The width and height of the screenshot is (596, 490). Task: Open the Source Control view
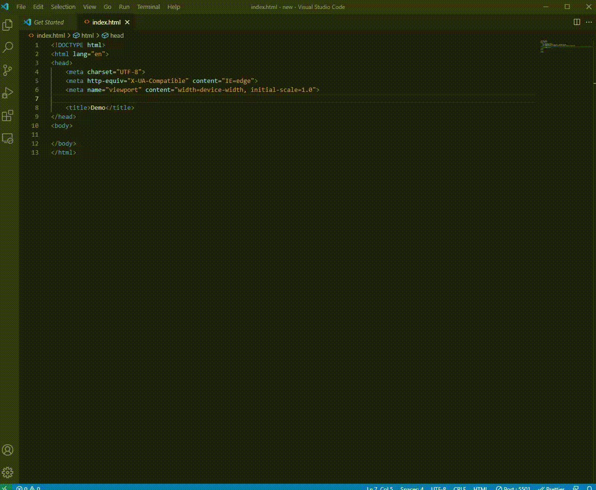(8, 70)
